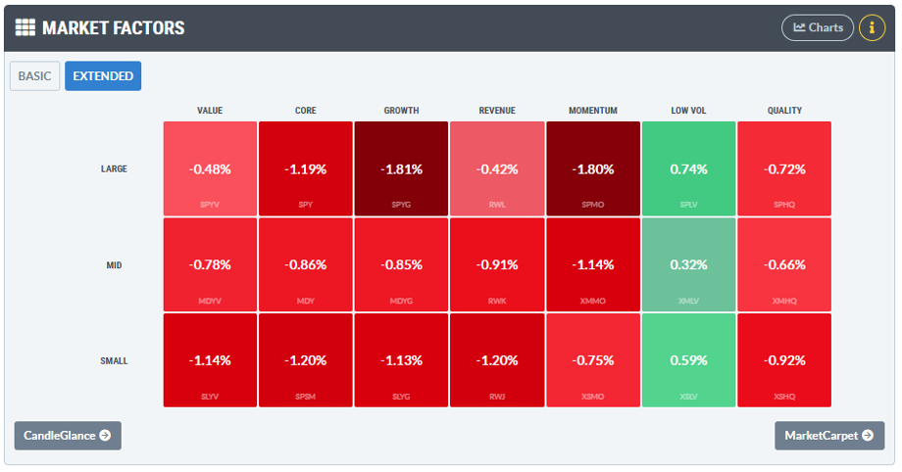Click the SPHQ large quality tile
The image size is (902, 472).
tap(784, 168)
